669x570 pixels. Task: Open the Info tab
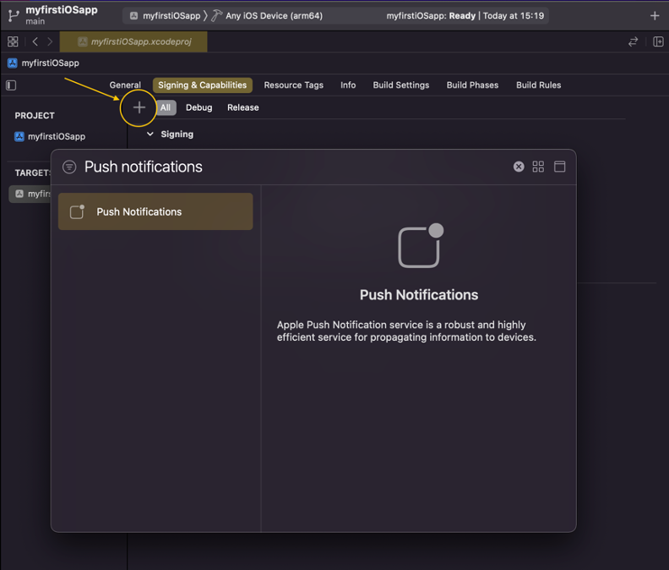point(348,85)
